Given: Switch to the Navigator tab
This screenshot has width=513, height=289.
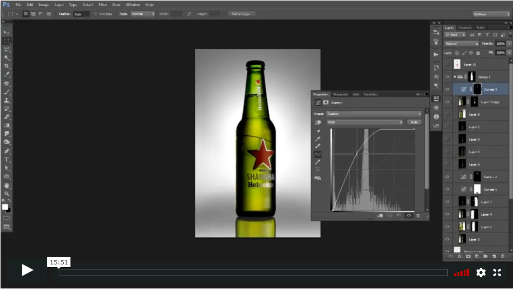Looking at the screenshot, I should (340, 94).
